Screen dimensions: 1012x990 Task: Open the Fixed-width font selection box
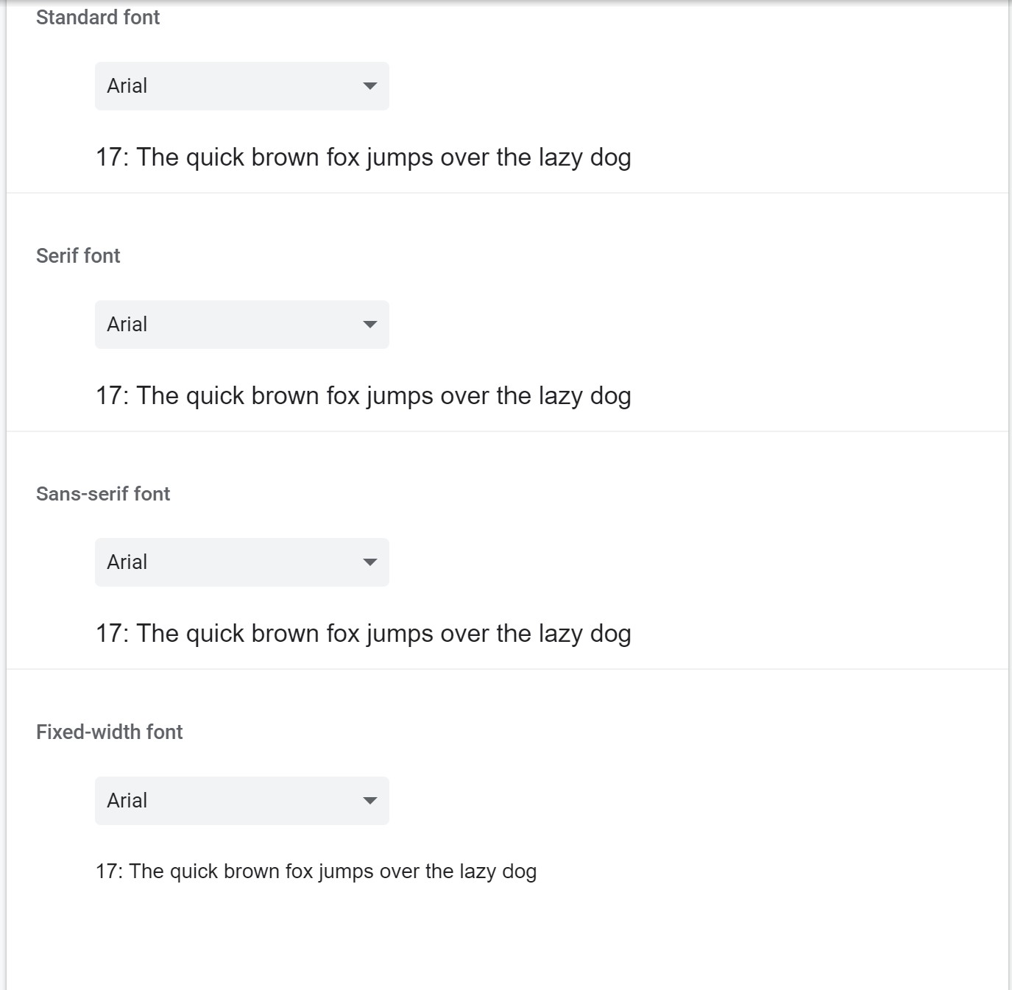click(242, 801)
